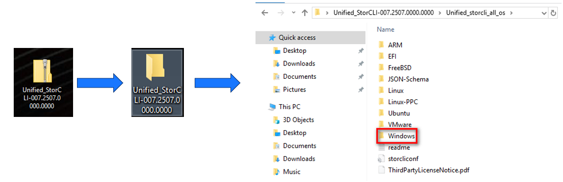Click the storcliconf gear file icon

(382, 159)
